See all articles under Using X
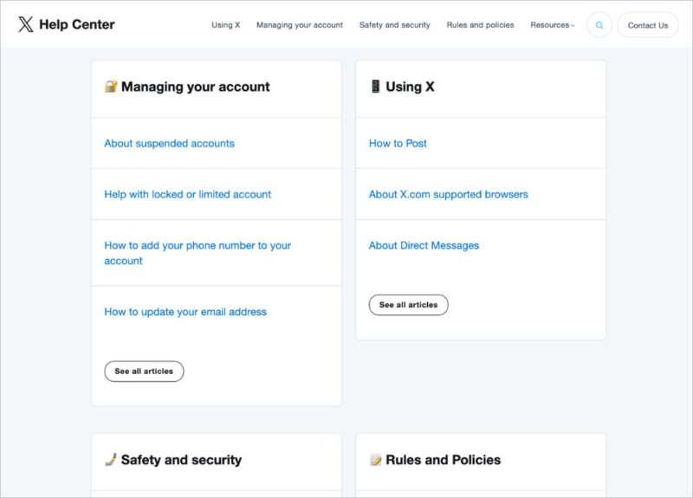693x498 pixels. [408, 305]
